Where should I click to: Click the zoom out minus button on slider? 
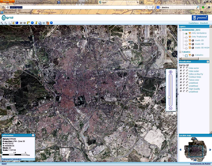pos(170,108)
